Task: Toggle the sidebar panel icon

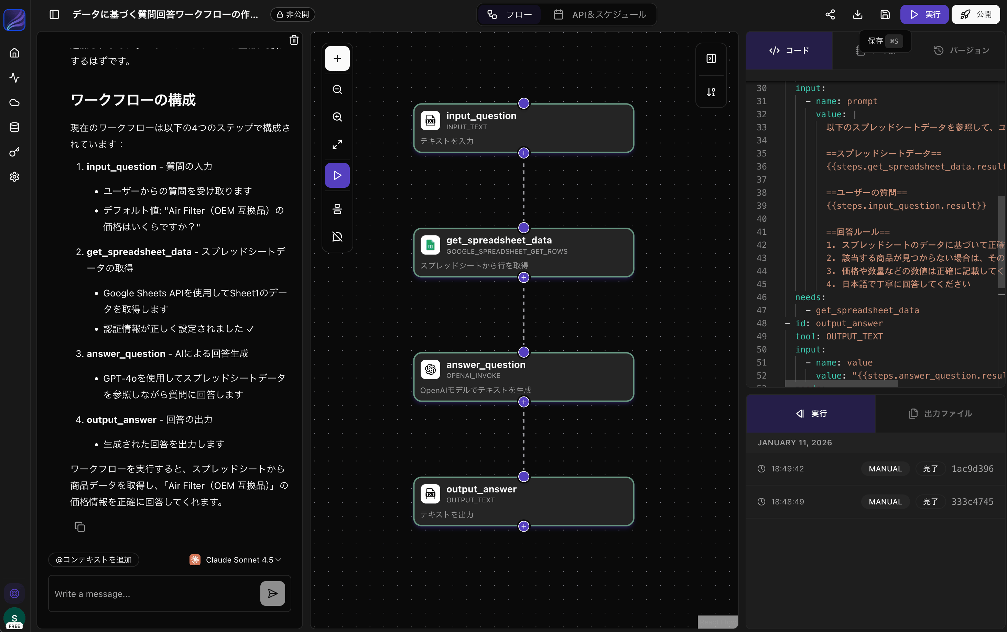Action: [54, 15]
